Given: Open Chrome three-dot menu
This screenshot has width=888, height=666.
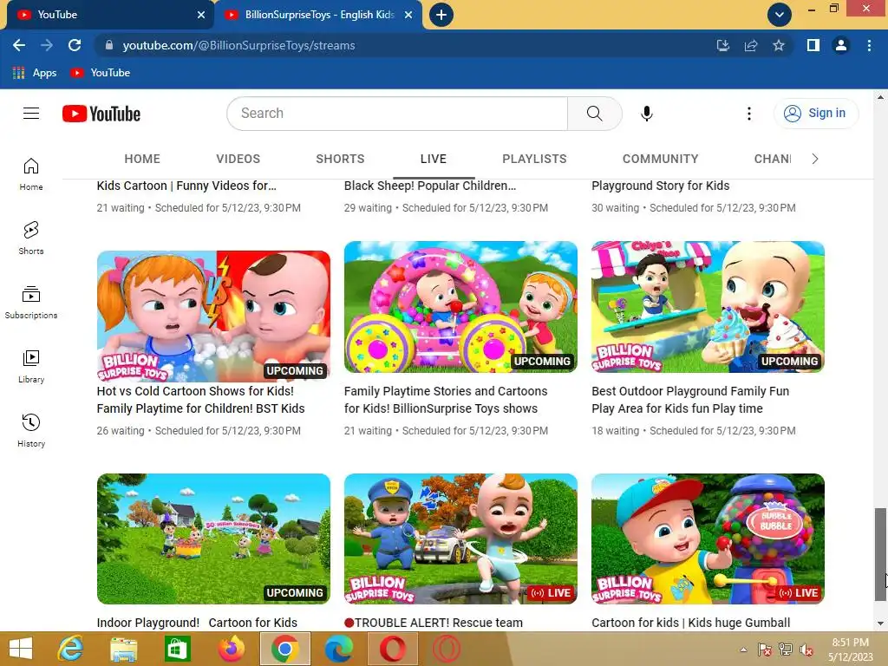Looking at the screenshot, I should (x=869, y=45).
